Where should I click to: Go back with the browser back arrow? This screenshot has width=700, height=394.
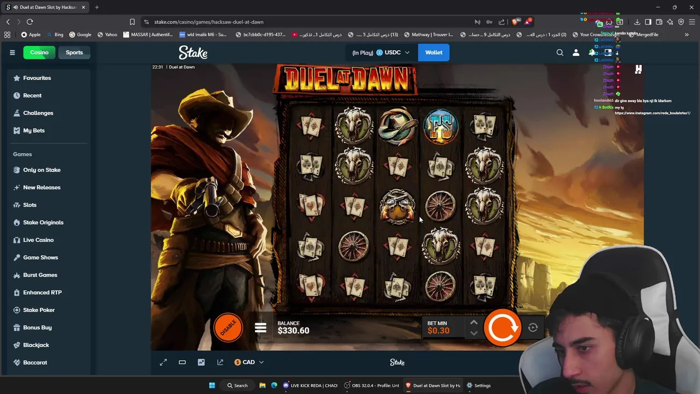pyautogui.click(x=8, y=22)
